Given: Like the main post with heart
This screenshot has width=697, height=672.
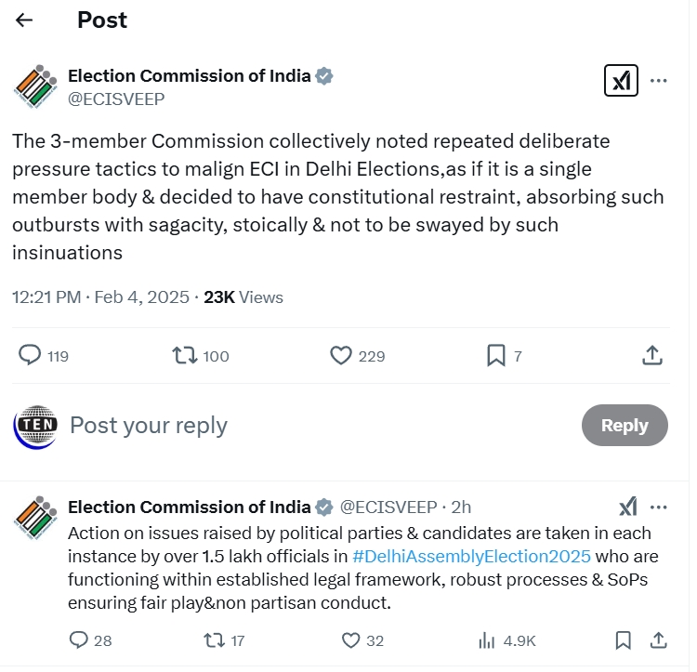Looking at the screenshot, I should (x=341, y=355).
